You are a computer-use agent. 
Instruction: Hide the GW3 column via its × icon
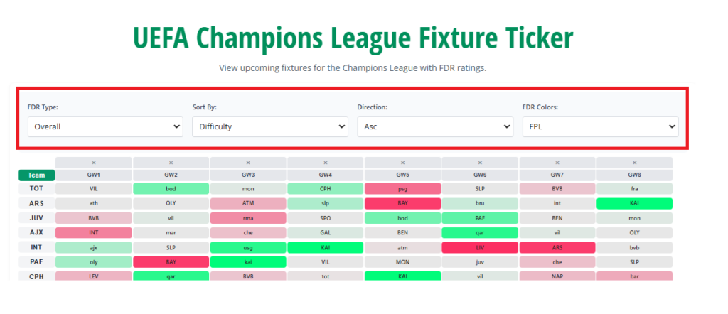coord(248,163)
